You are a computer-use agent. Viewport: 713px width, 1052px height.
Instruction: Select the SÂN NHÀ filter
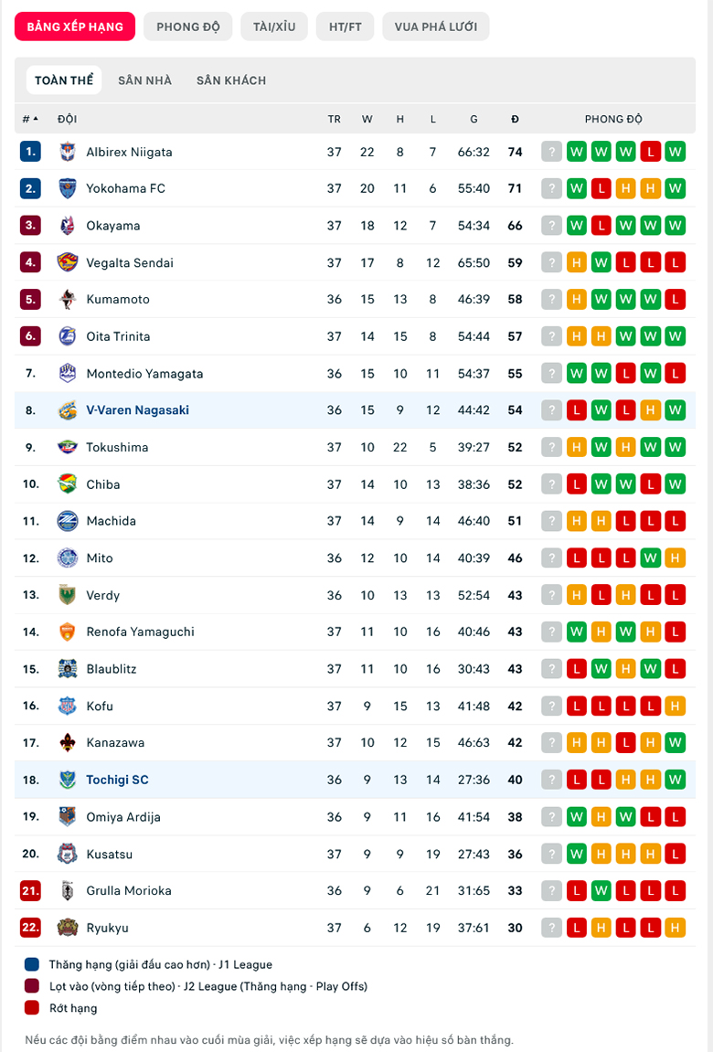pyautogui.click(x=144, y=80)
